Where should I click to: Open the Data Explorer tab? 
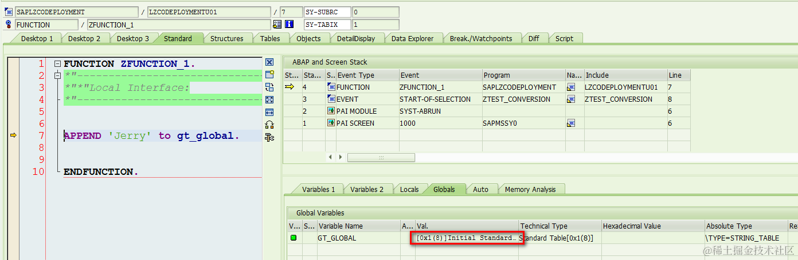tap(413, 38)
